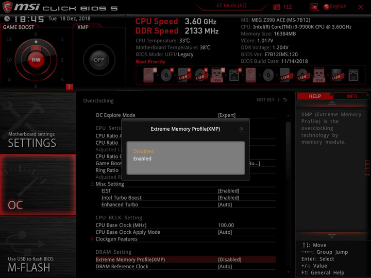This screenshot has height=278, width=371.
Task: Open DRAM Reference Clock [Auto] option
Action: coord(225,267)
